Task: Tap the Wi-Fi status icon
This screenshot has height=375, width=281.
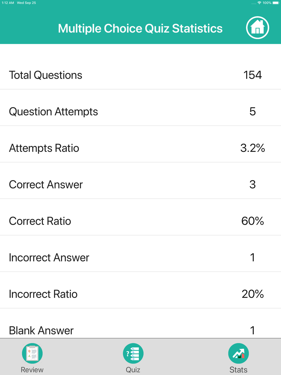Action: [x=259, y=3]
